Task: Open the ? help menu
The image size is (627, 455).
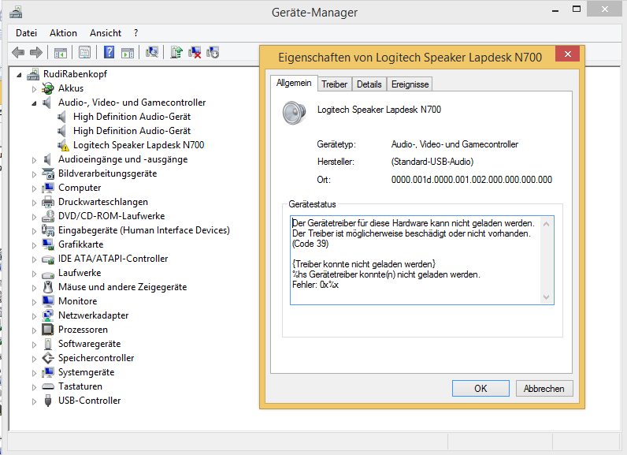Action: tap(136, 33)
